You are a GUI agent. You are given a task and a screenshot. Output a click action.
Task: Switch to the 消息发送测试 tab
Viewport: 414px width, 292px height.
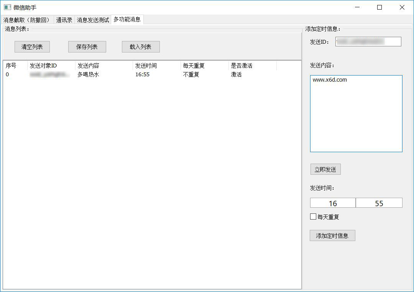(93, 20)
